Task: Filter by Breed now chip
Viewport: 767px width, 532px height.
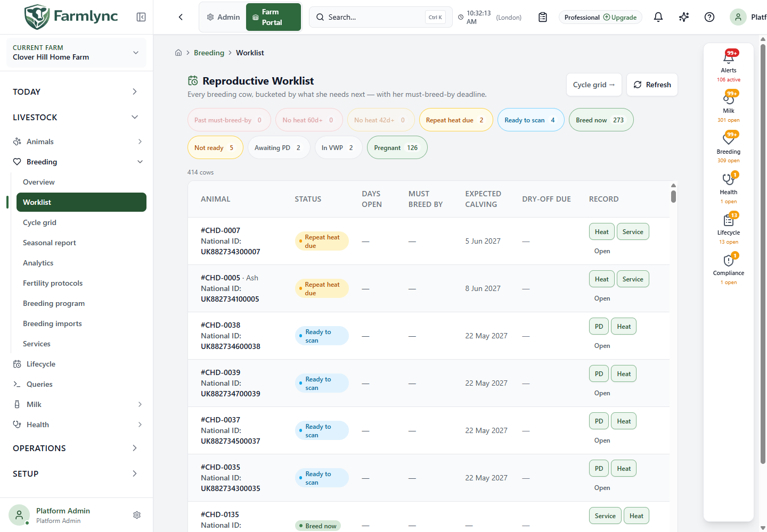Action: coord(601,120)
